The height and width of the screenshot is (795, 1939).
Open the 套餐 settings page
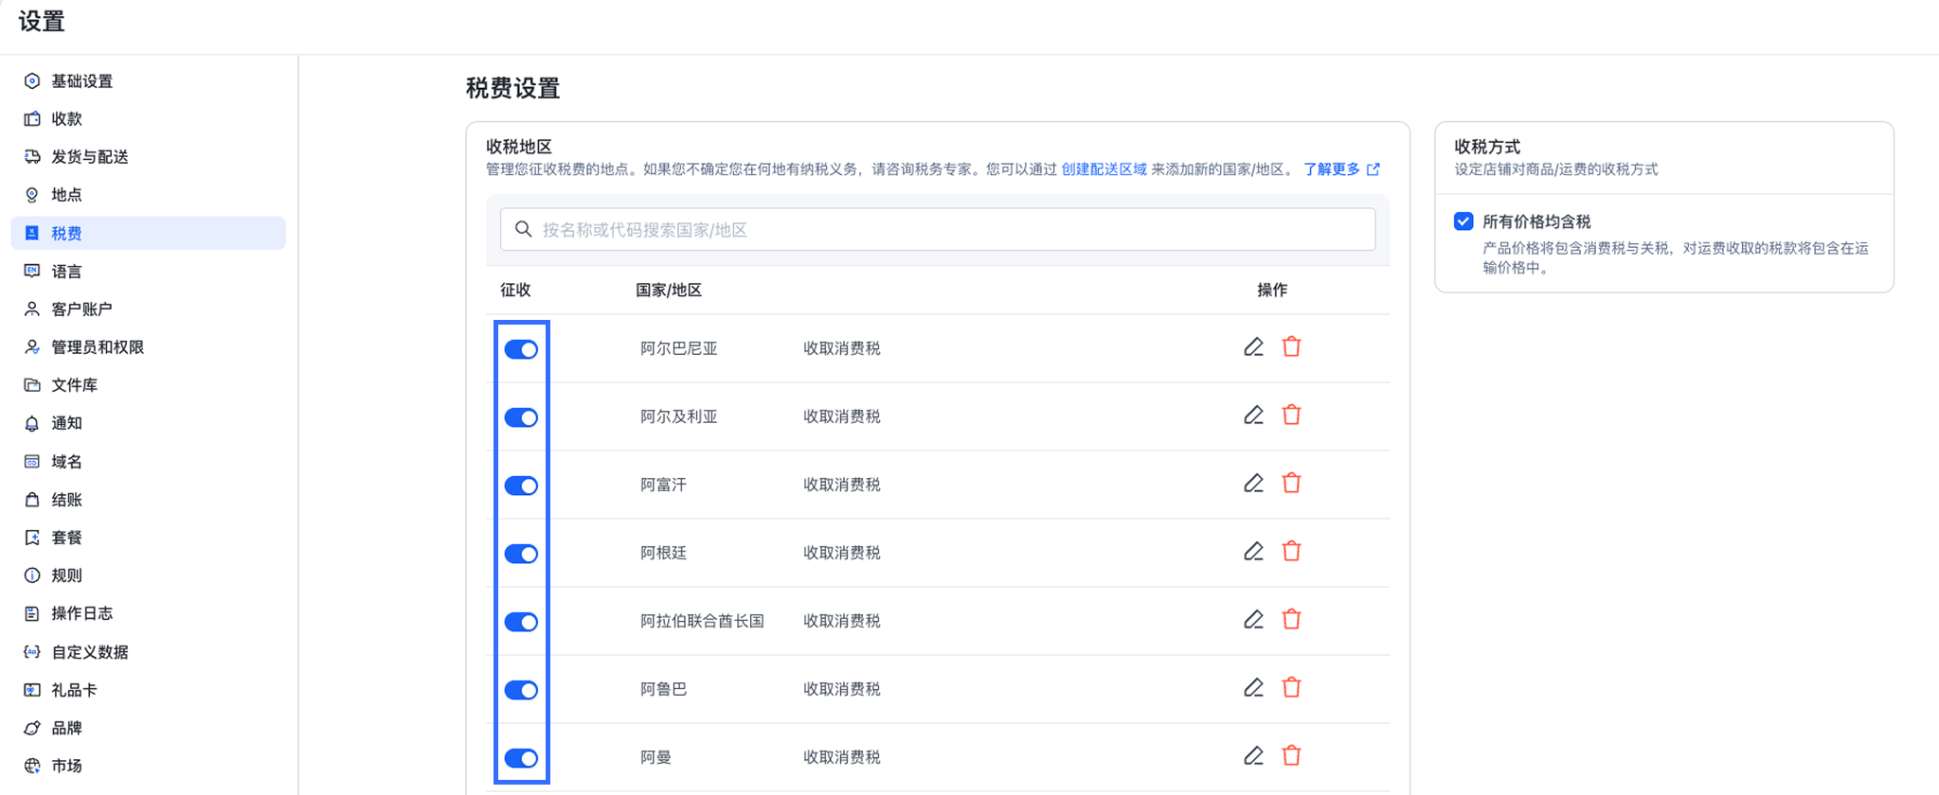click(x=148, y=538)
